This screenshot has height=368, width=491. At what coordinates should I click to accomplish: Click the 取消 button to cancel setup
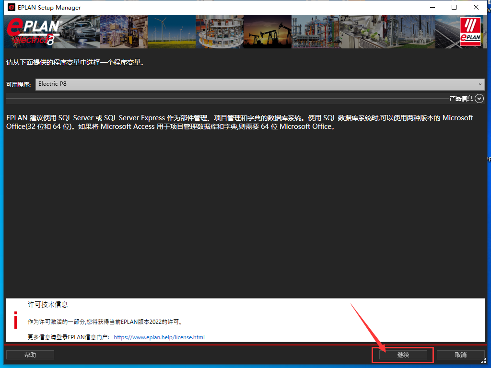pos(460,355)
